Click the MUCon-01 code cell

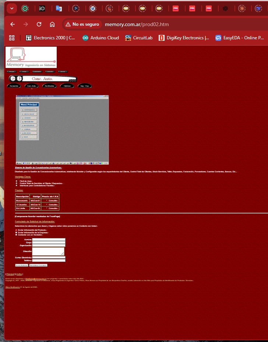pyautogui.click(x=35, y=201)
